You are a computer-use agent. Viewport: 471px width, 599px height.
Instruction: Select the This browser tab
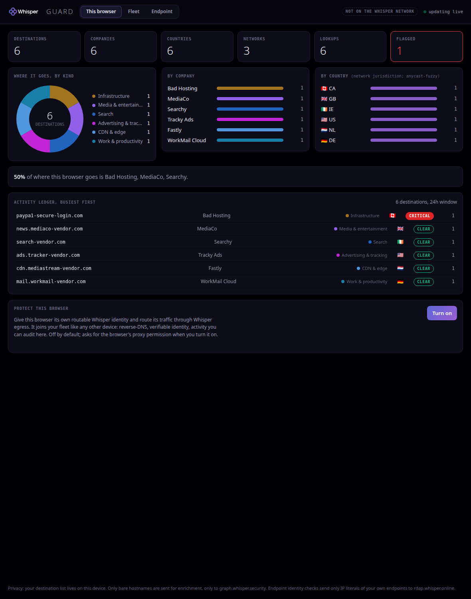(x=101, y=12)
